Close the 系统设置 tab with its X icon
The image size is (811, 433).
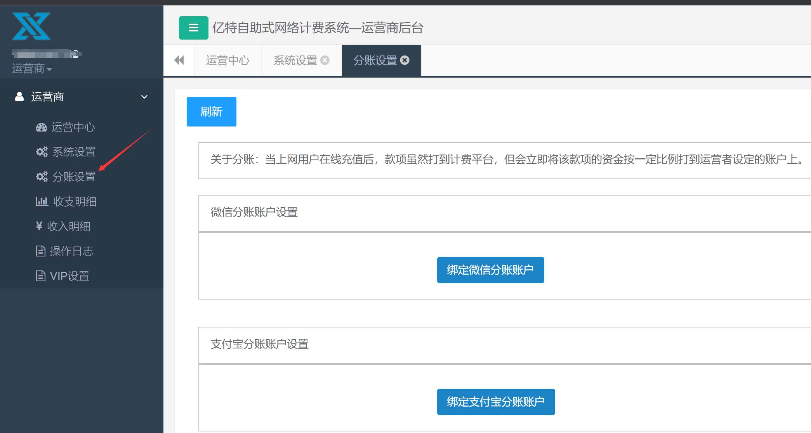coord(325,60)
